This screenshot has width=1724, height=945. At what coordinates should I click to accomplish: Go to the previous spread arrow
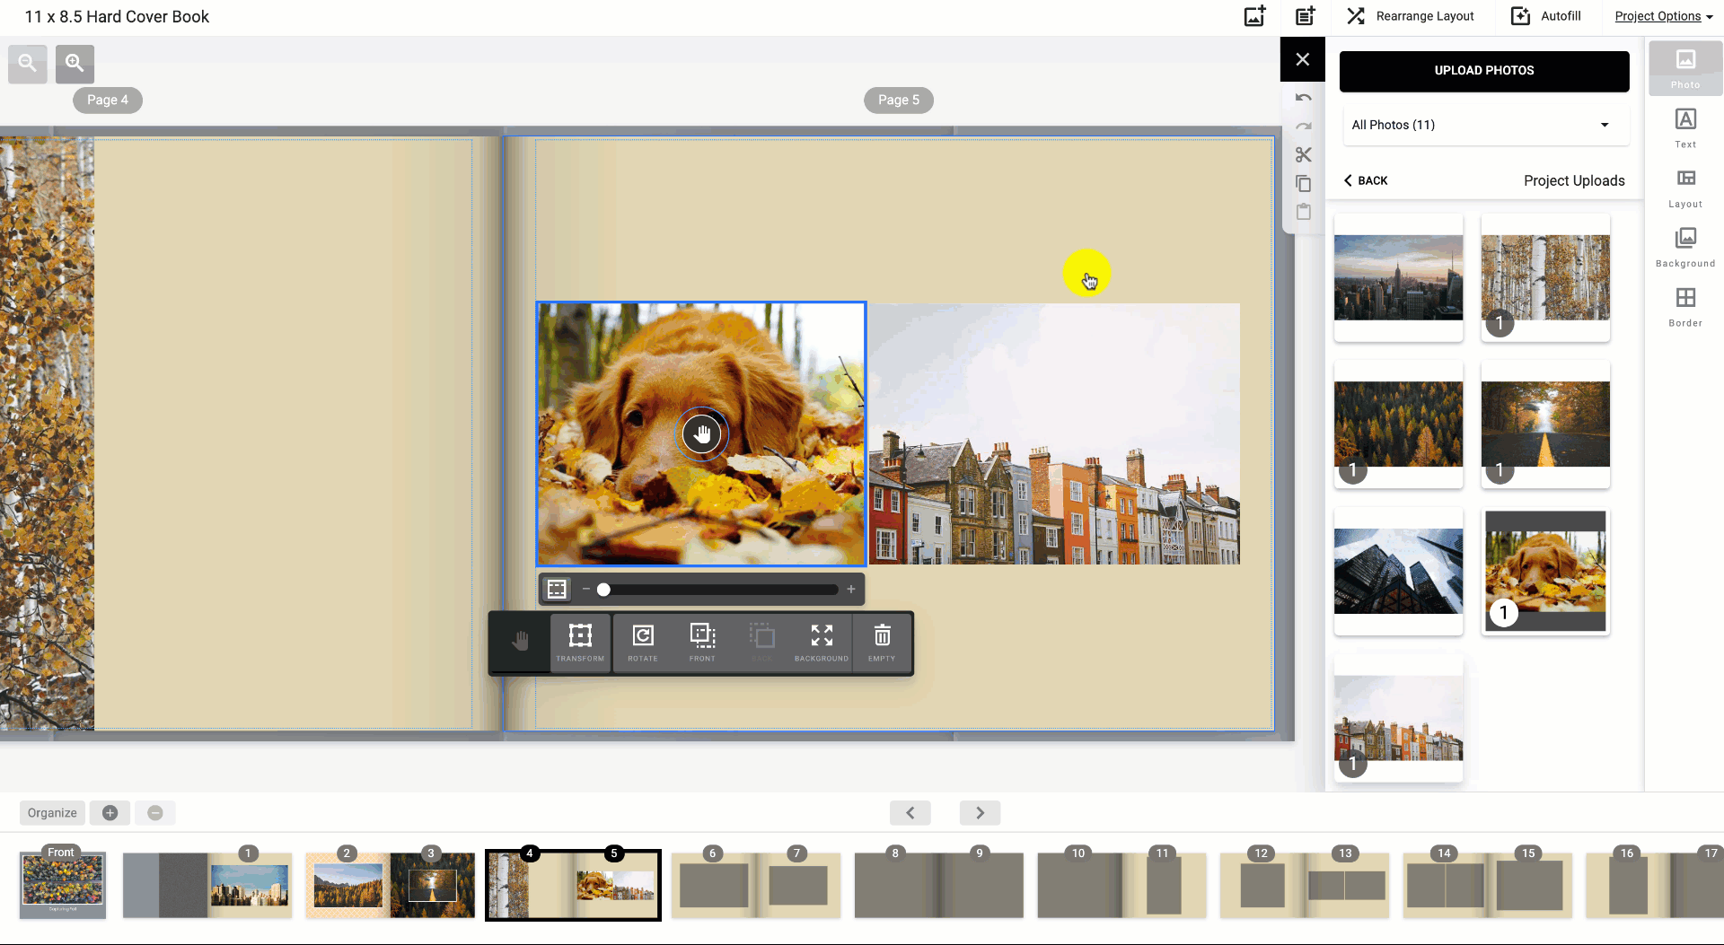[910, 813]
